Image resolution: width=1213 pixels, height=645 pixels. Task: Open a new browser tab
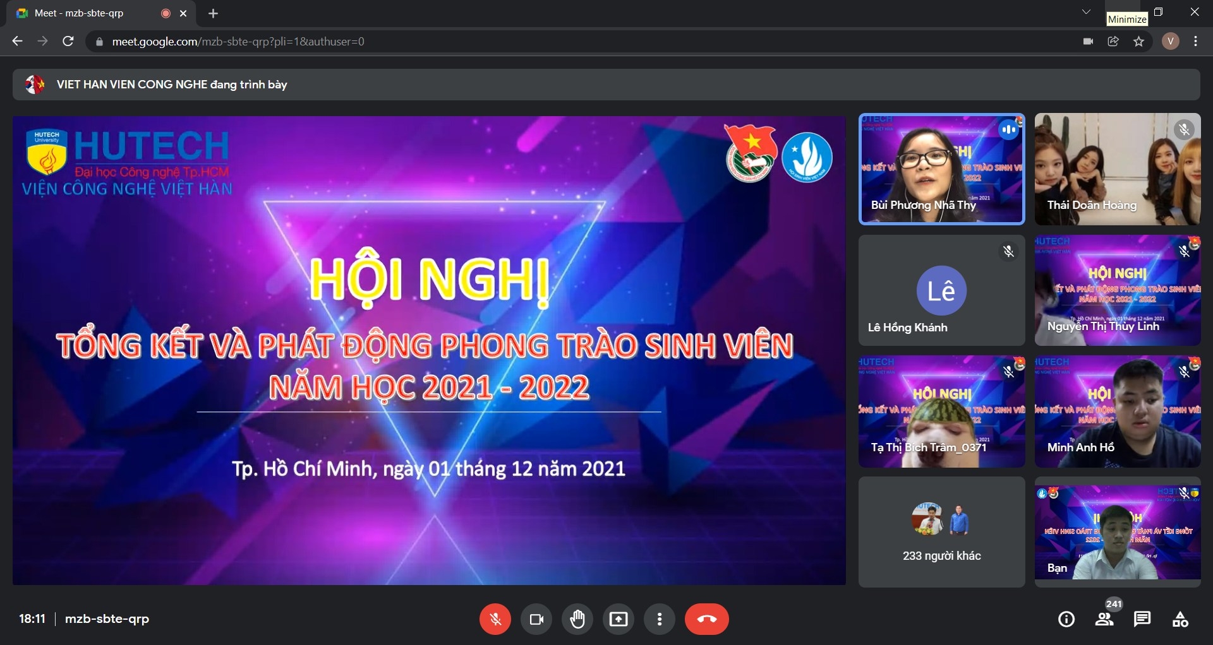[213, 13]
